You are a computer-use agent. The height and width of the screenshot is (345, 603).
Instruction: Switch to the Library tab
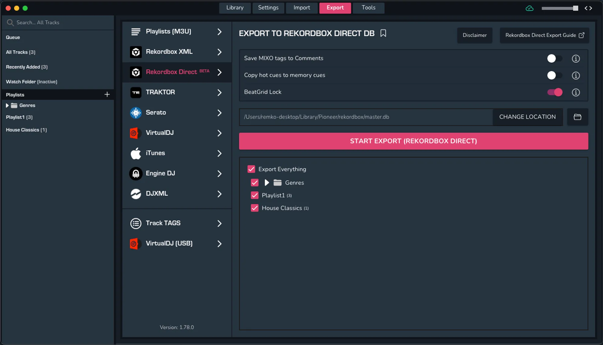[235, 8]
